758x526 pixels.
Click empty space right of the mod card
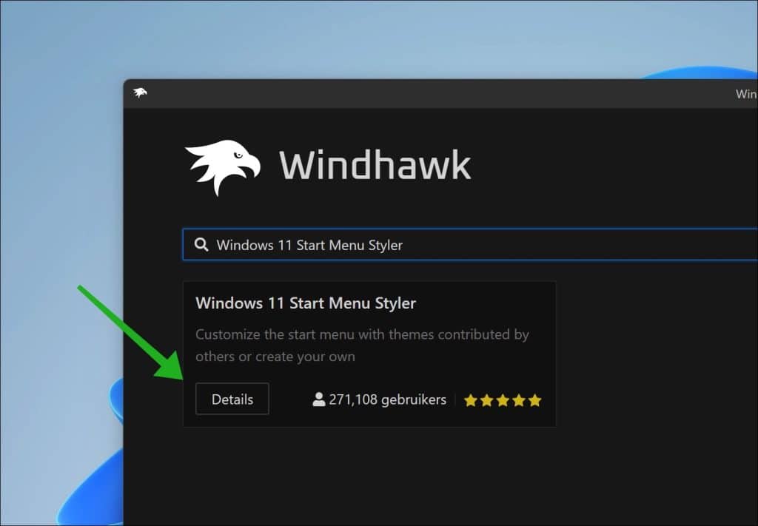(x=651, y=355)
